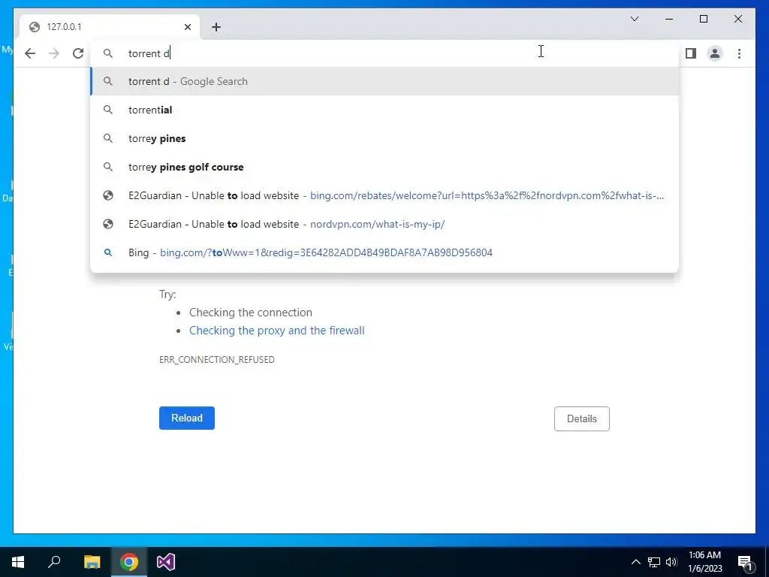Open the profile avatar menu
769x577 pixels.
click(x=715, y=53)
